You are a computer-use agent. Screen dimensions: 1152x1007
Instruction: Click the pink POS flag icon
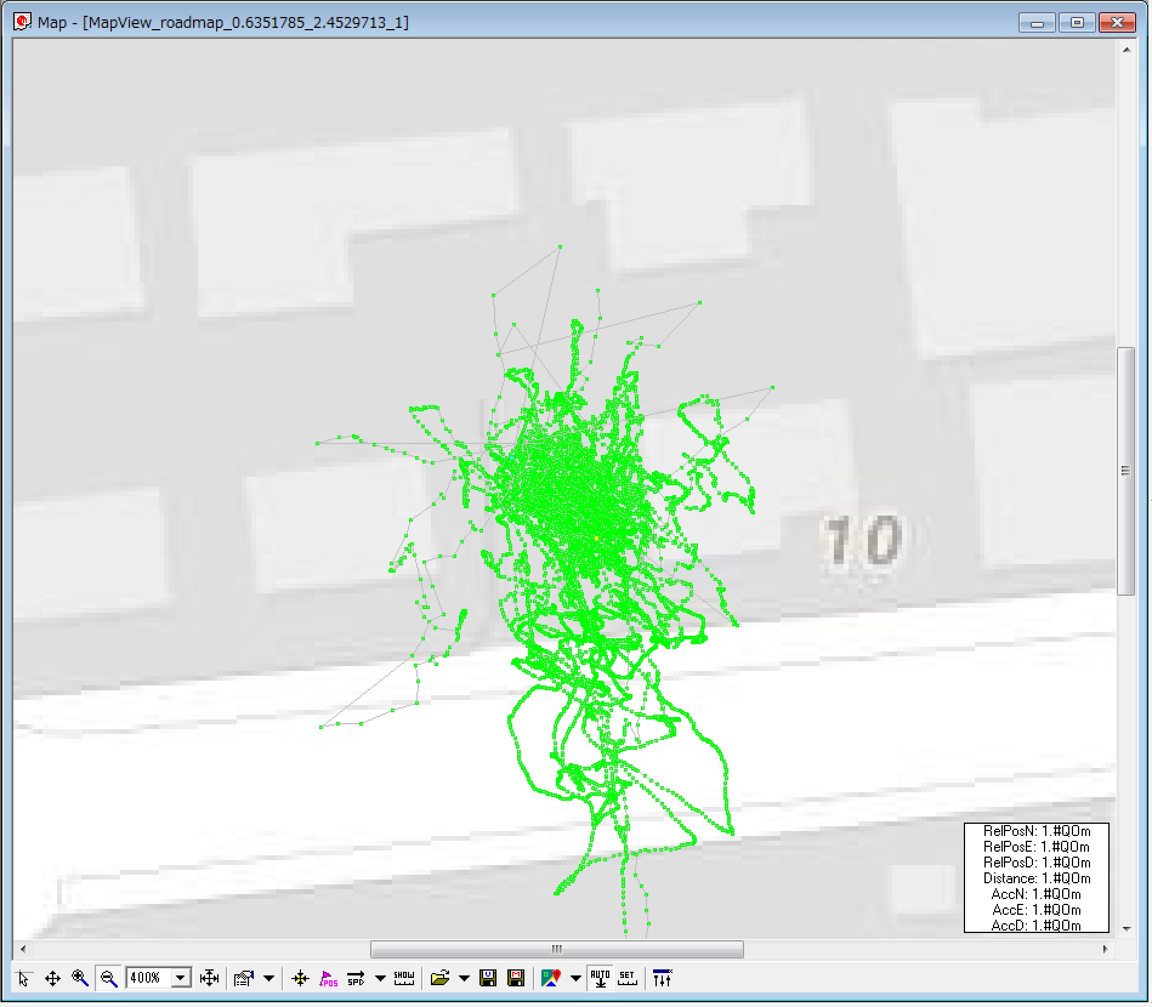(x=328, y=978)
